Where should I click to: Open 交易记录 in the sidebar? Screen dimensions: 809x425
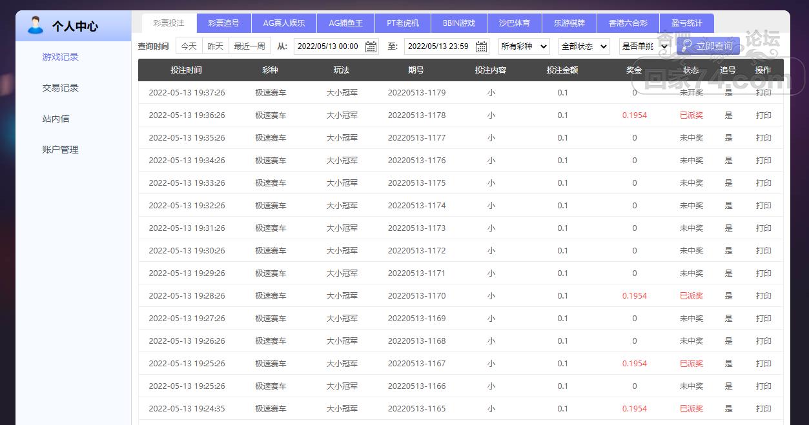click(60, 88)
